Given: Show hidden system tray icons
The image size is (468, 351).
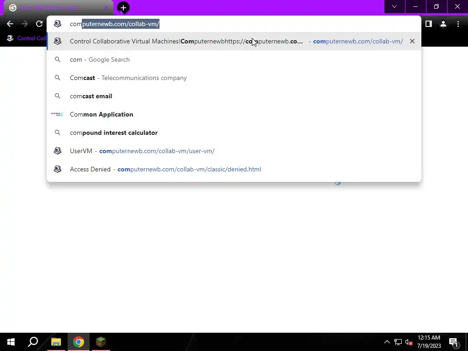Looking at the screenshot, I should (387, 342).
